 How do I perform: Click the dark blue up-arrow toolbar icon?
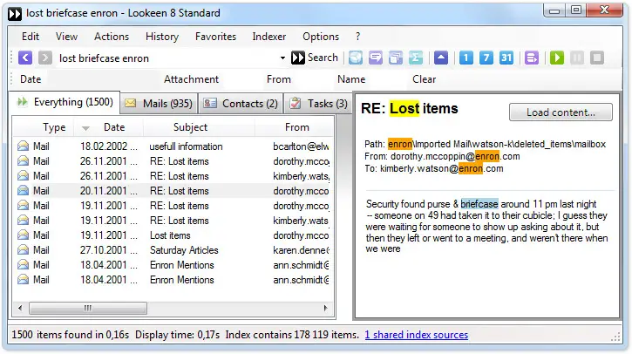pyautogui.click(x=441, y=58)
